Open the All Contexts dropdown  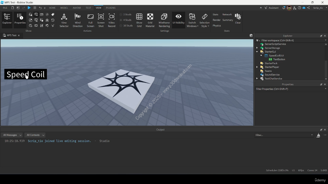click(x=35, y=135)
